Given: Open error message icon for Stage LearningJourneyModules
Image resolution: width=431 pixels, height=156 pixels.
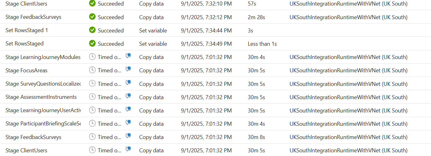Looking at the screenshot, I should pyautogui.click(x=128, y=56).
